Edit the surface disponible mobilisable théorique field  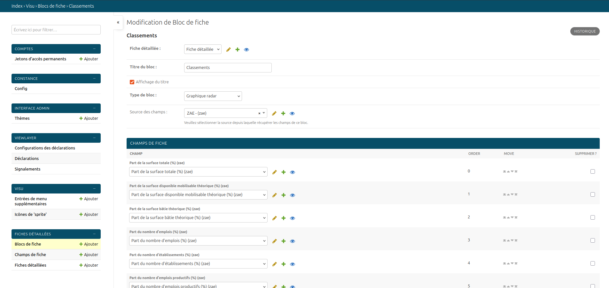275,195
